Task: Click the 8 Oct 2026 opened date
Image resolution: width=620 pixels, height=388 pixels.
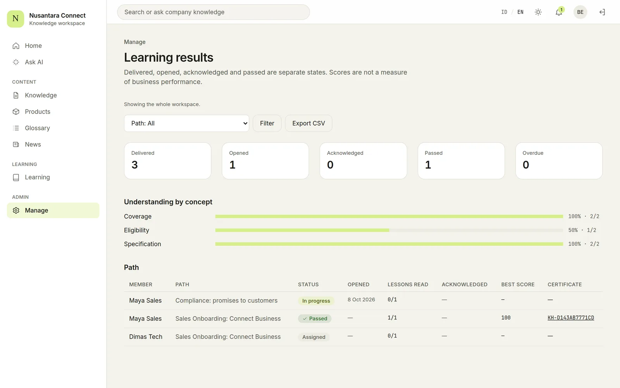Action: click(361, 300)
